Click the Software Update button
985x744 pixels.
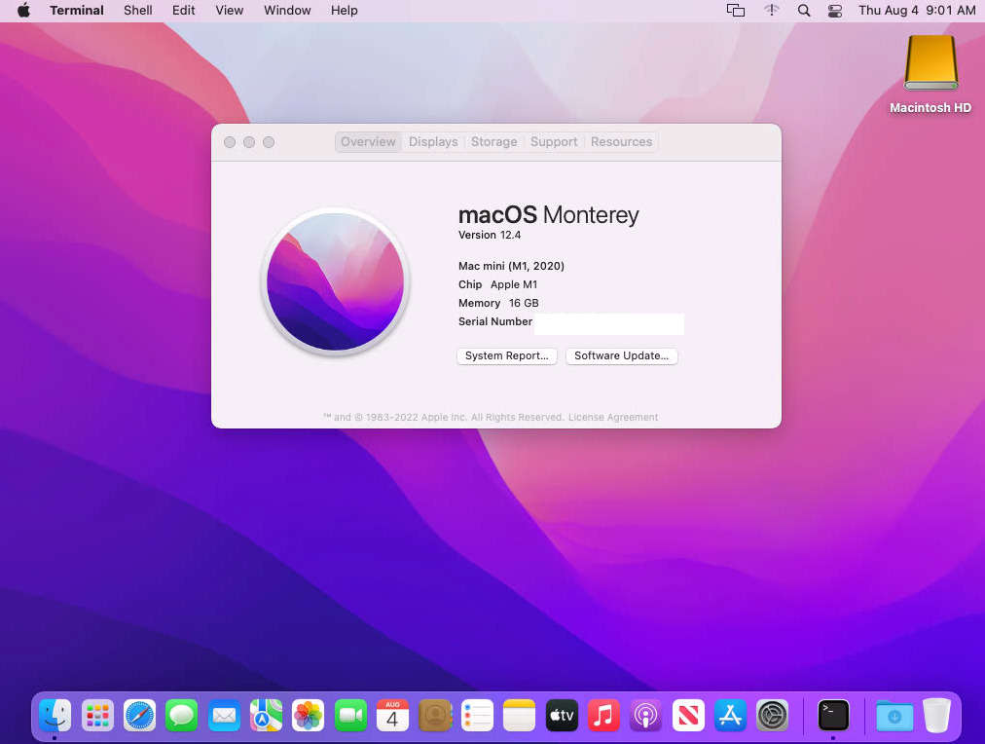621,355
